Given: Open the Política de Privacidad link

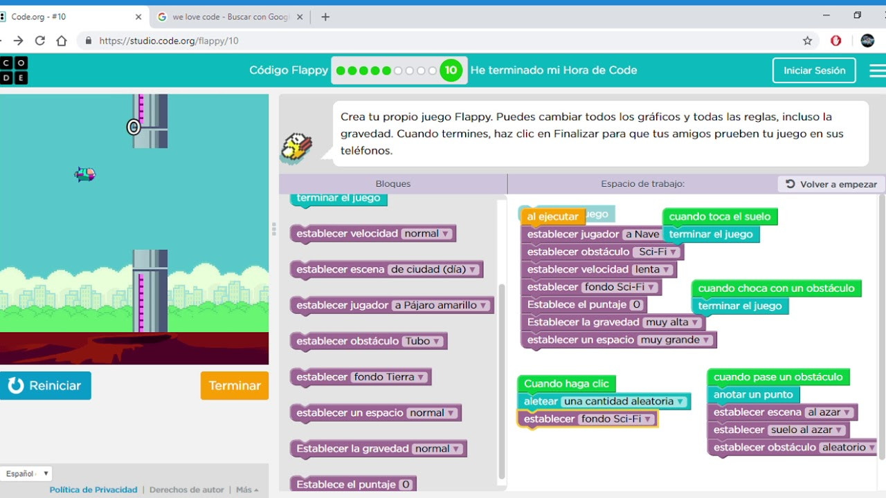Looking at the screenshot, I should click(x=93, y=489).
